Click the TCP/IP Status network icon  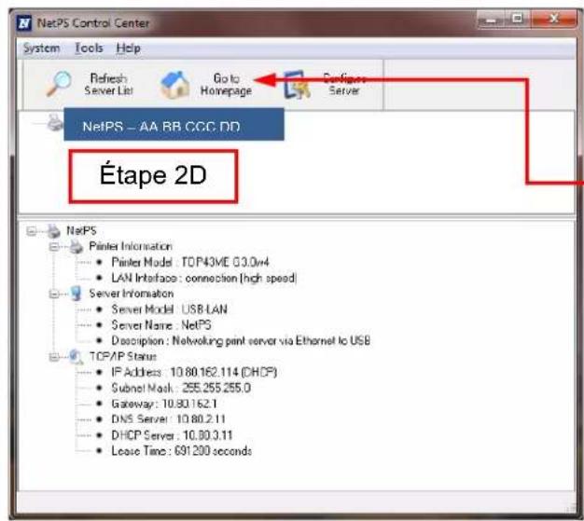point(76,357)
